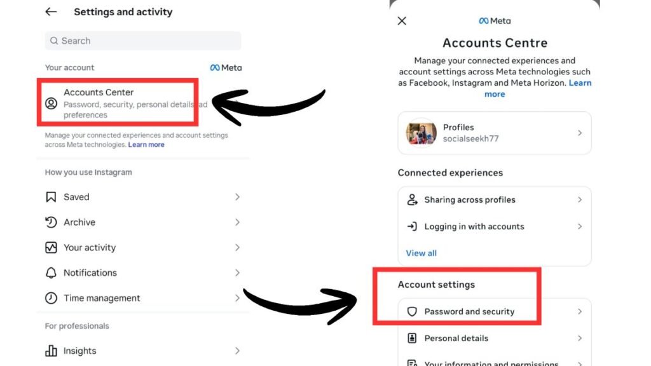Viewport: 651px width, 366px height.
Task: Expand the Profiles row chevron
Action: (x=579, y=133)
